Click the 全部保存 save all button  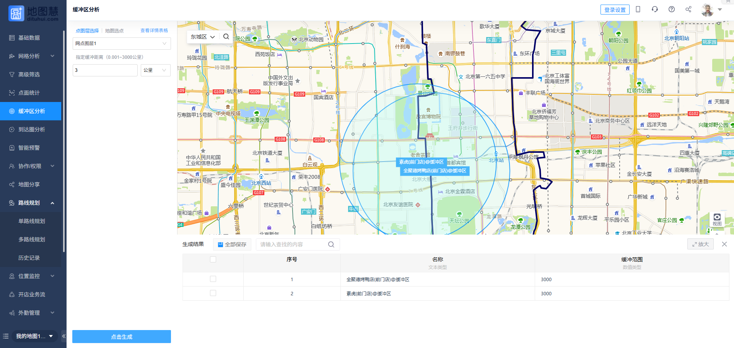(x=232, y=244)
